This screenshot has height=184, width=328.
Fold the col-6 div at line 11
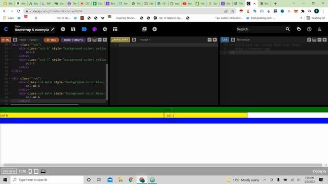coord(9,49)
